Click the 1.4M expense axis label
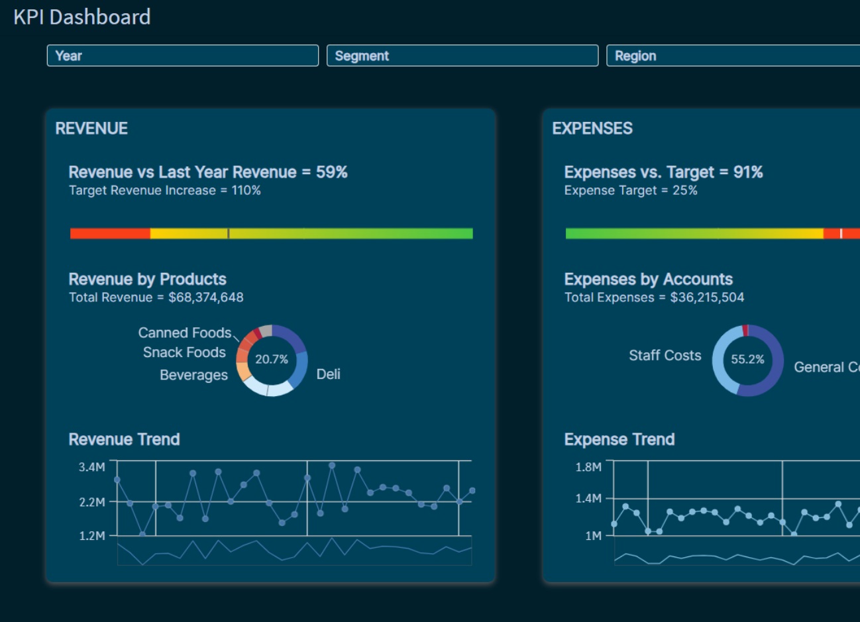The width and height of the screenshot is (860, 622). 588,498
